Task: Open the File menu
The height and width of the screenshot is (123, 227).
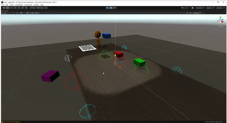Action: coord(3,5)
